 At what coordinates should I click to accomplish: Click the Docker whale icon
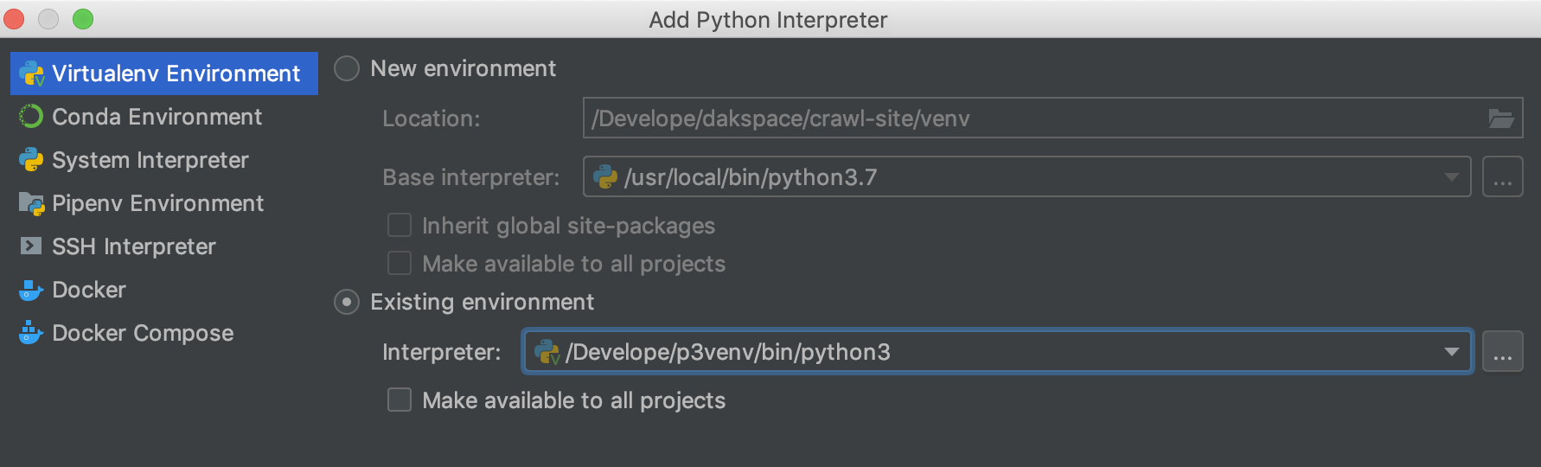click(x=31, y=290)
